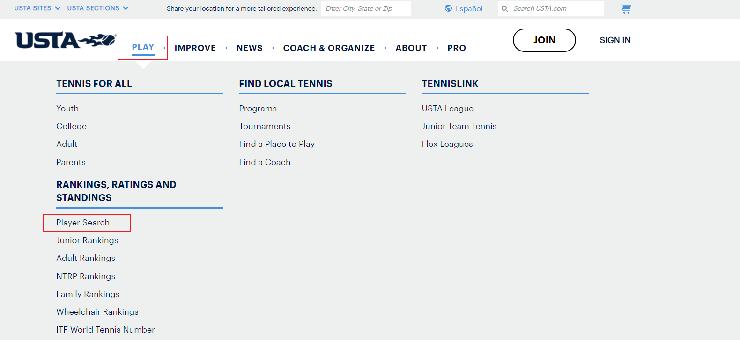Focus the city, state or zip field
This screenshot has height=340, width=740.
pos(366,8)
